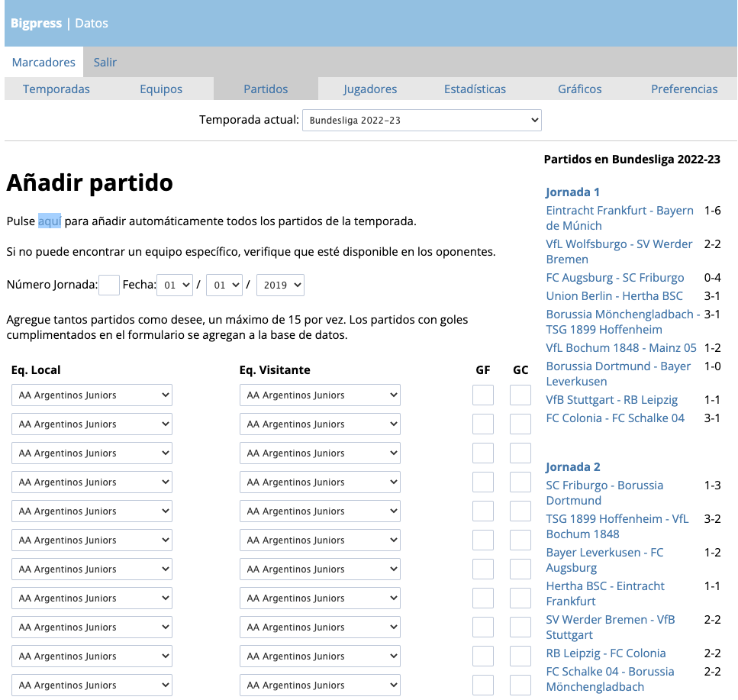Expand the first Eq. Local team dropdown
The height and width of the screenshot is (700, 738).
(92, 395)
